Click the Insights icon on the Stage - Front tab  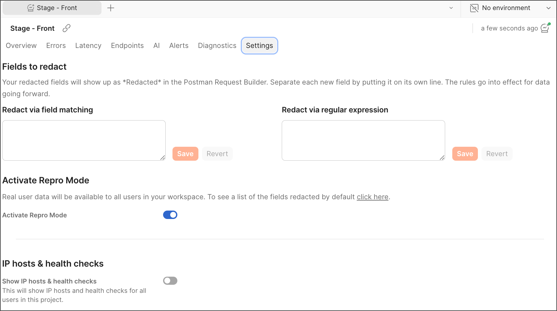click(31, 8)
